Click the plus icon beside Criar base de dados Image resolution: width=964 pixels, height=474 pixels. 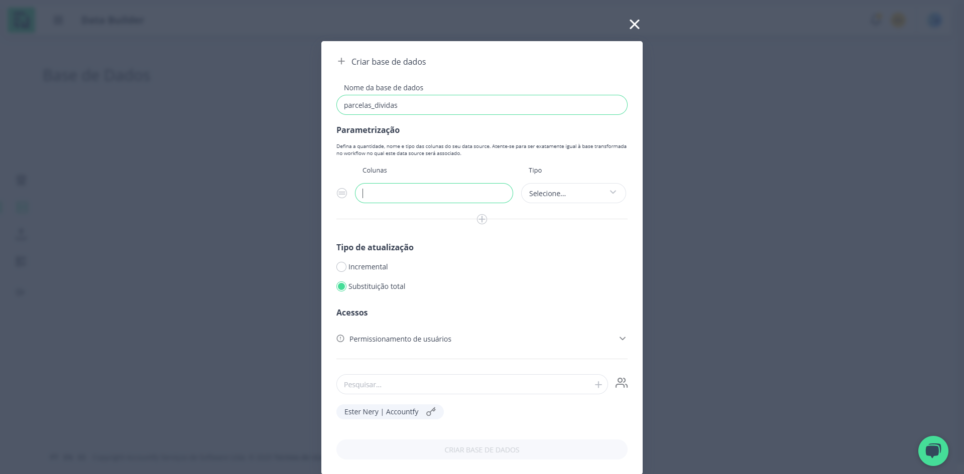(x=341, y=61)
